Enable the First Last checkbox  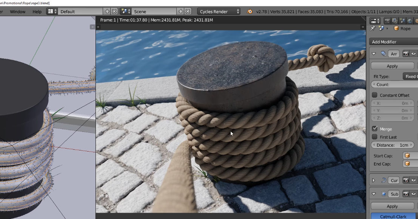click(x=374, y=137)
